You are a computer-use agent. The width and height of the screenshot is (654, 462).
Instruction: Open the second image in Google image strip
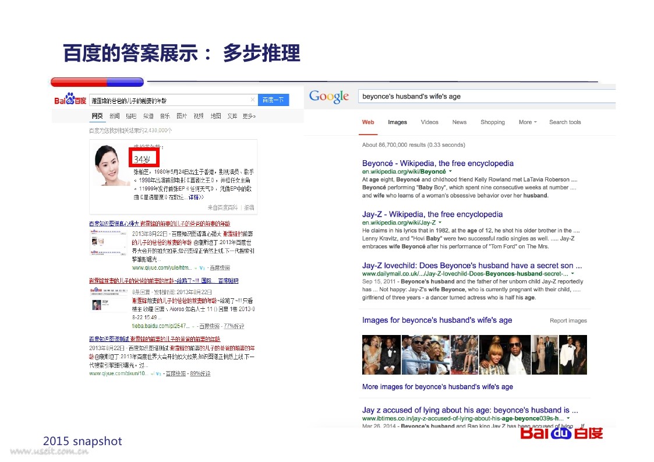tap(426, 355)
